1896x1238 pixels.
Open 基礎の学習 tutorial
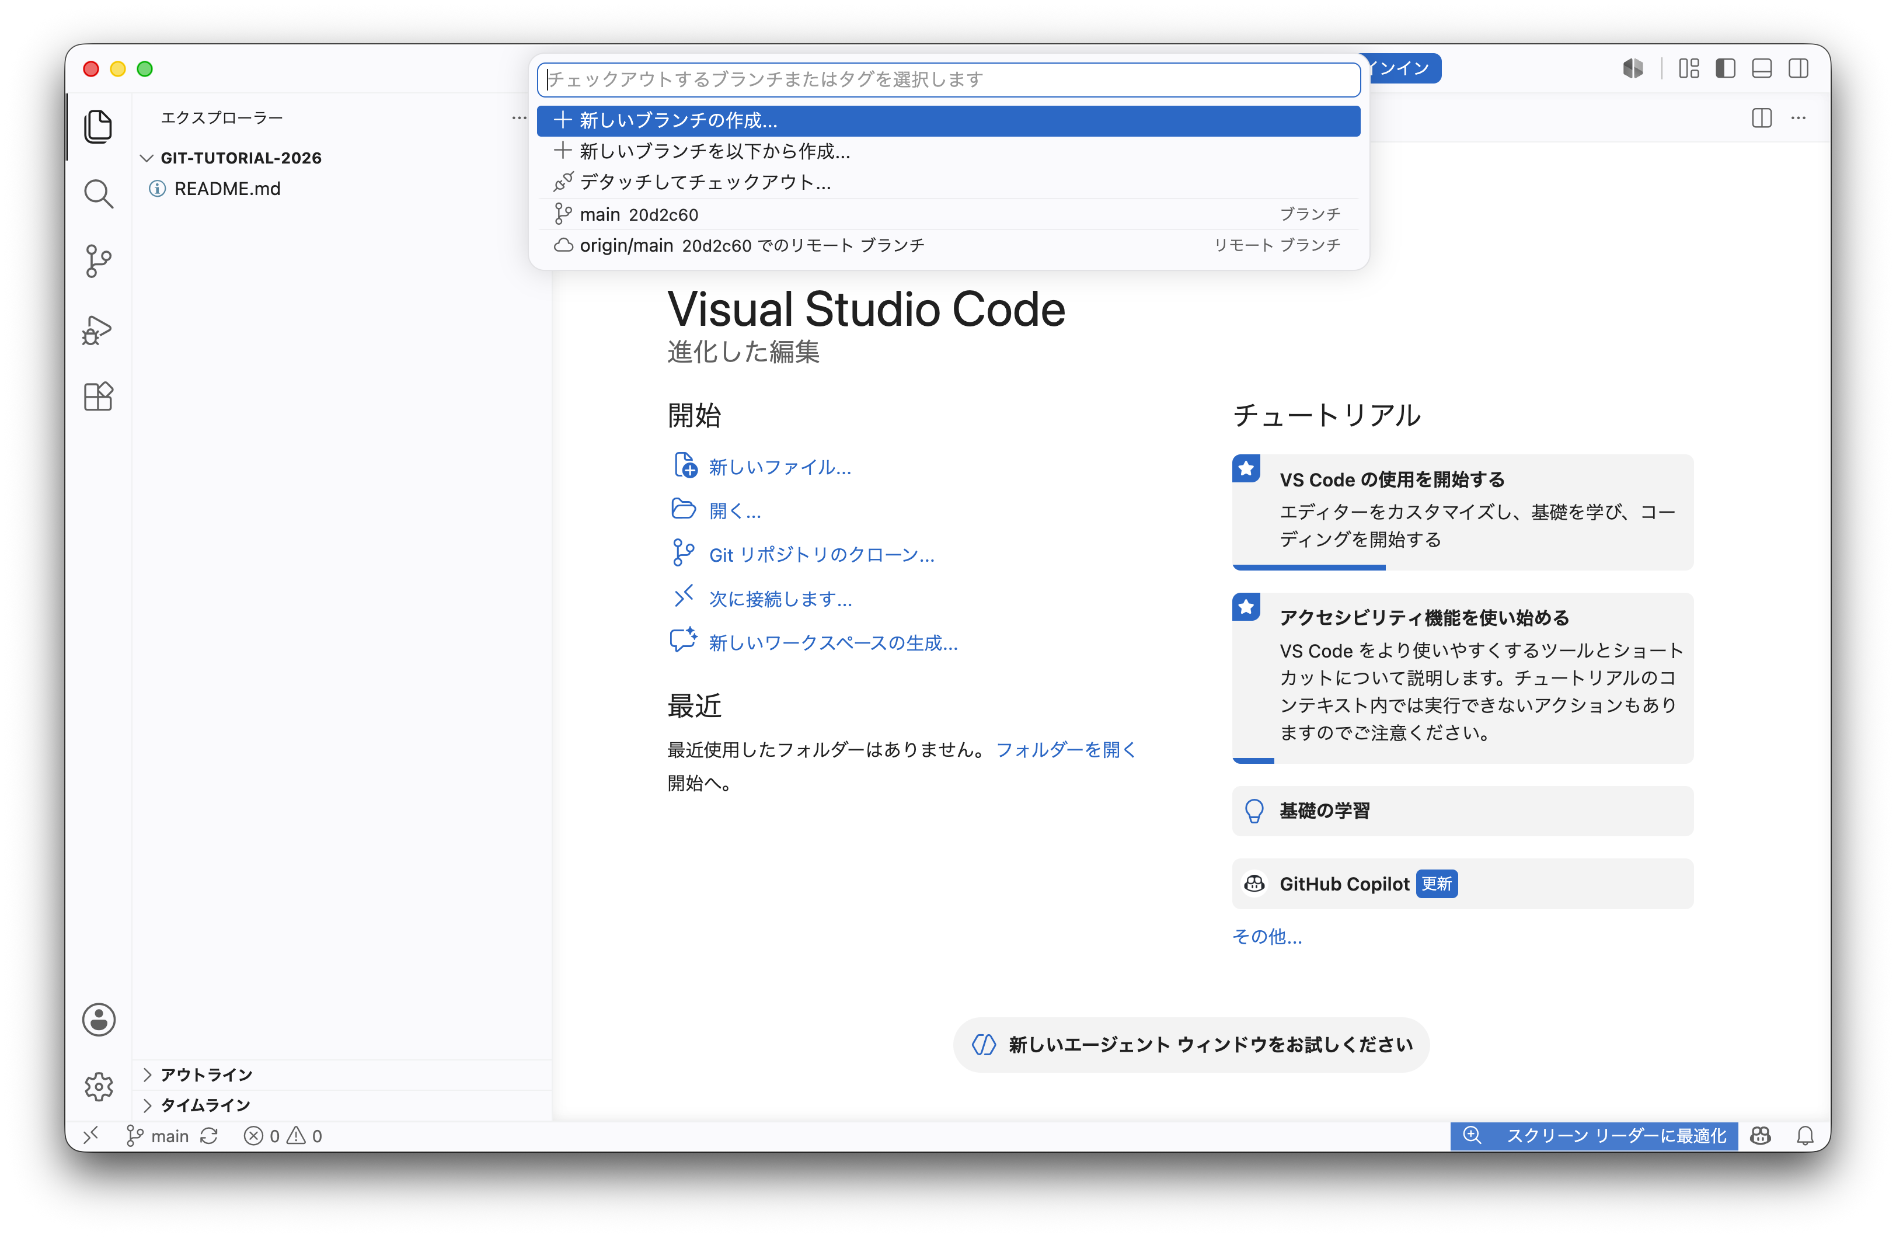click(1463, 811)
